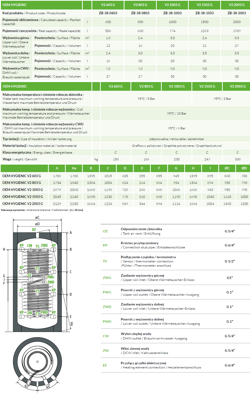Screen dimensions: 250x394
Task: Click the ZB-38-0803 product code
Action: 140,13
